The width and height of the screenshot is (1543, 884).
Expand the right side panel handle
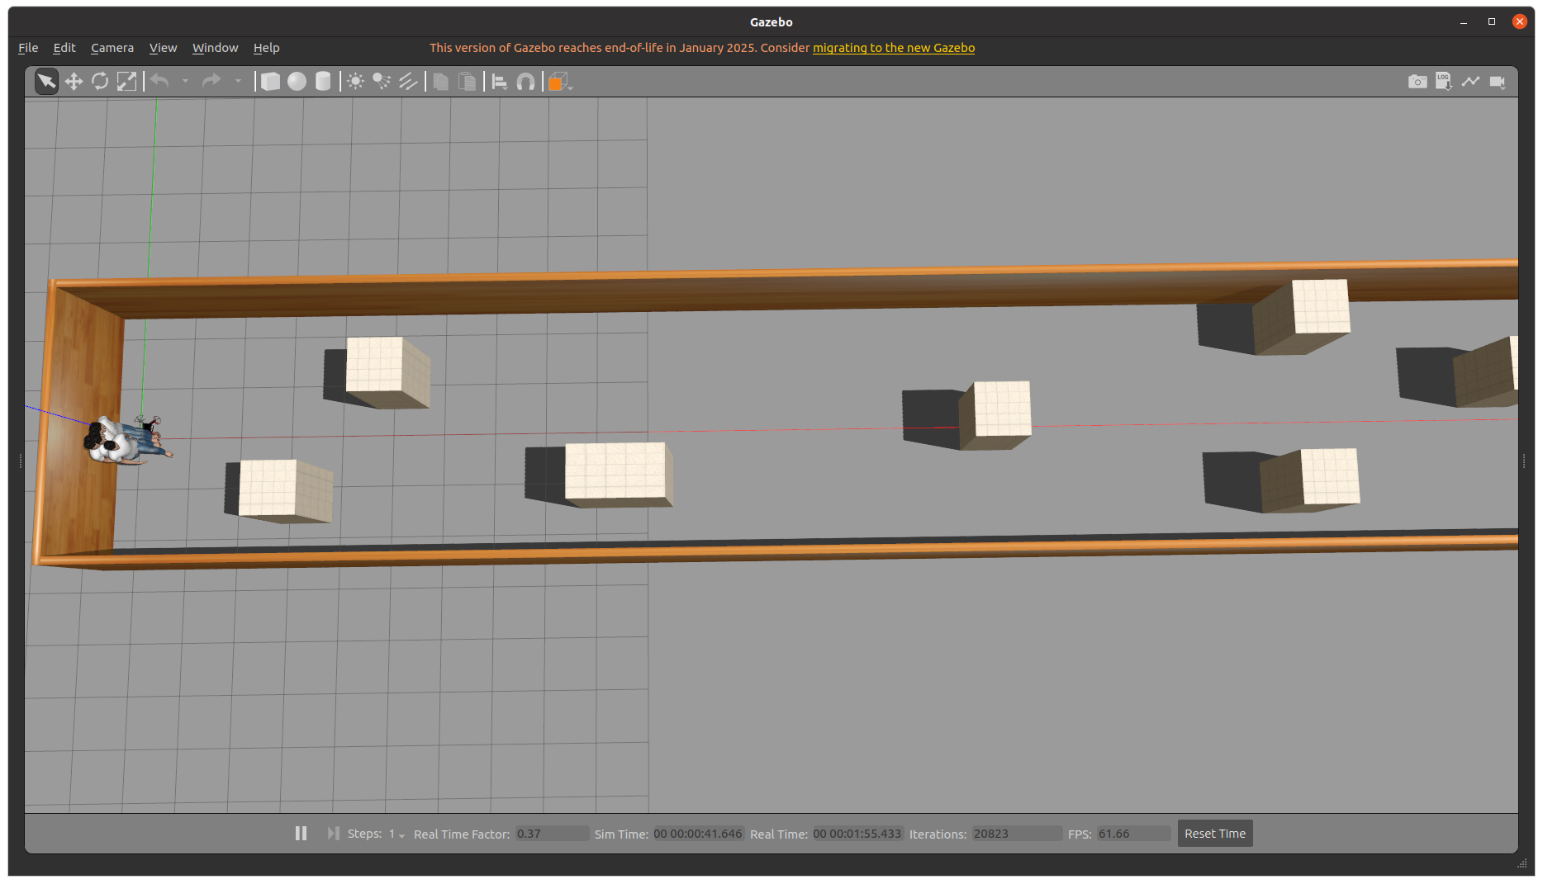1523,461
